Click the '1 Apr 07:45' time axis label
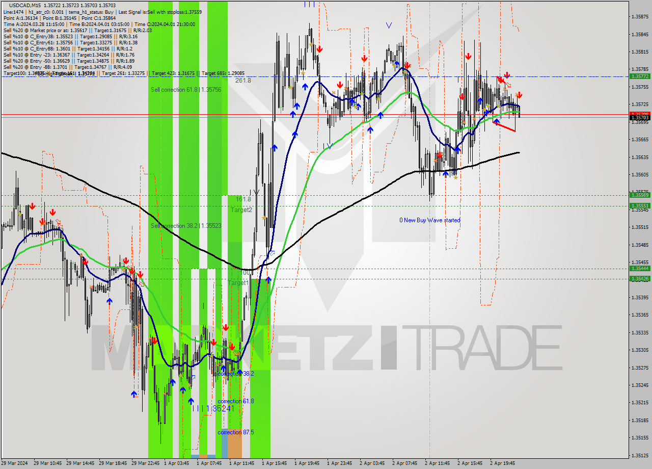Image resolution: width=652 pixels, height=469 pixels. 209,463
